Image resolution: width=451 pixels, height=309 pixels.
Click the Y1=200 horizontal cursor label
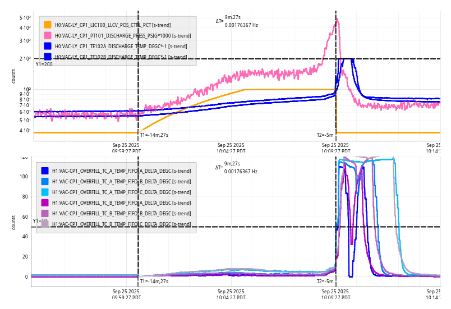pyautogui.click(x=44, y=64)
